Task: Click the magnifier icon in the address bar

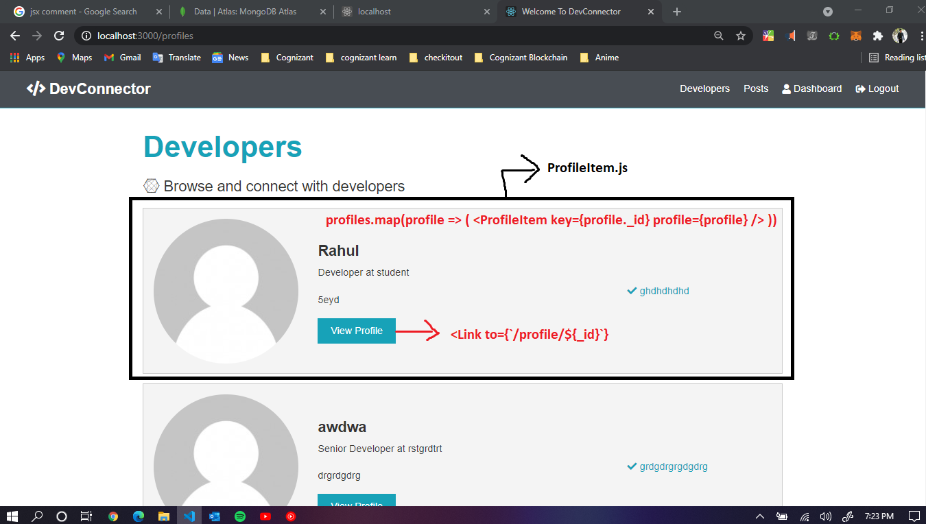Action: click(x=717, y=36)
